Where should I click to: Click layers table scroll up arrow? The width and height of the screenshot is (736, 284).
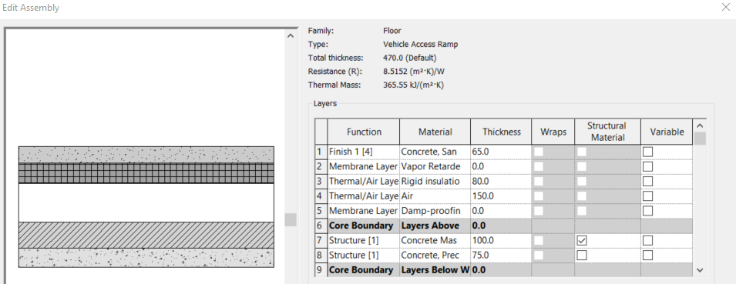[701, 125]
